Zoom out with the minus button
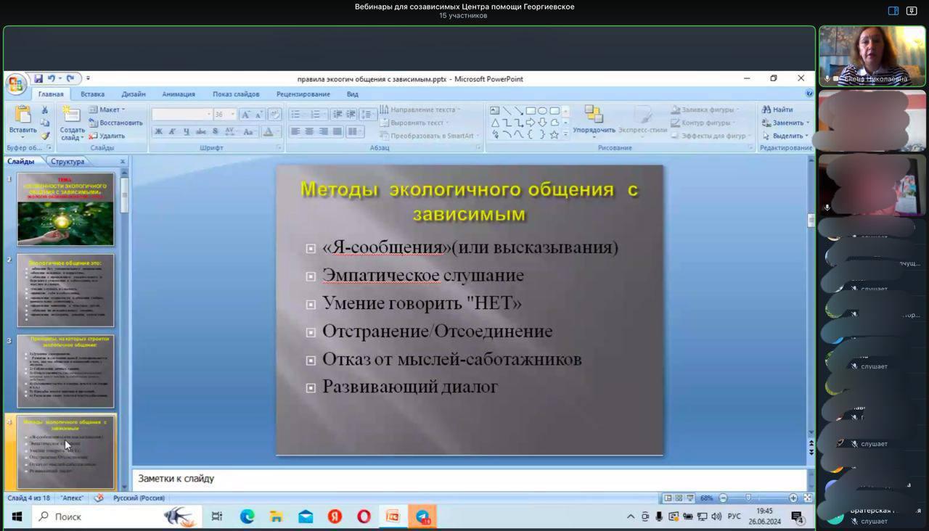This screenshot has height=531, width=929. click(723, 498)
